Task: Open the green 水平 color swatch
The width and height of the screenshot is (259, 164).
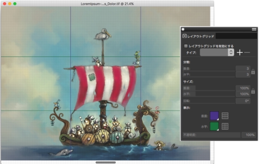Action: click(x=214, y=126)
